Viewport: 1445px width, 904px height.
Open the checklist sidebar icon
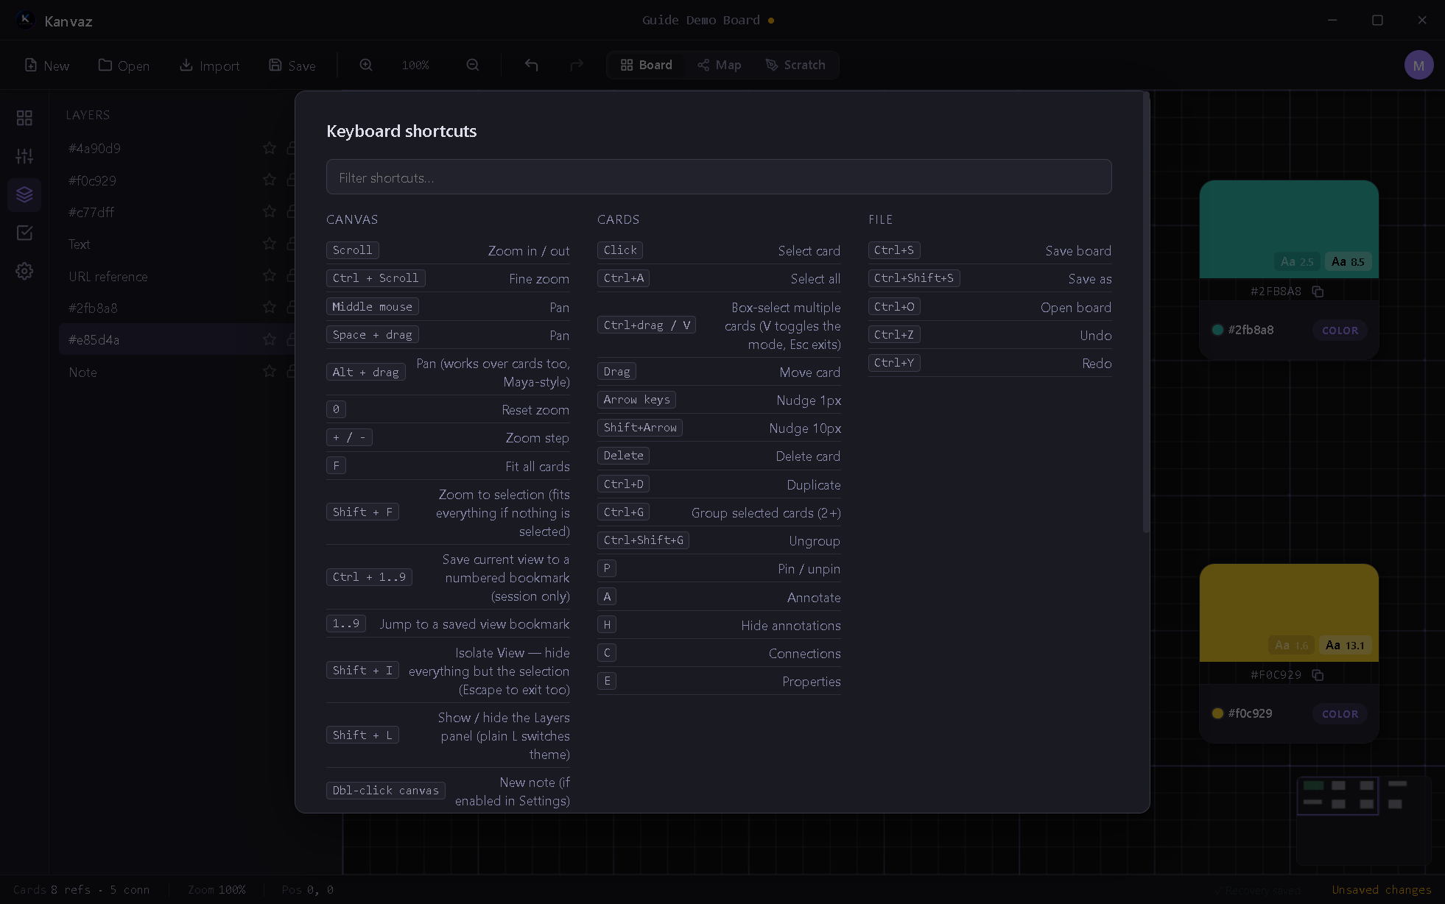[x=24, y=233]
